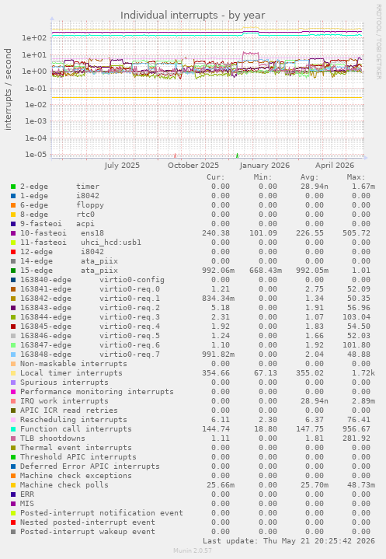The height and width of the screenshot is (559, 386).
Task: Click the green 2-edge timer legend swatch
Action: [x=13, y=187]
